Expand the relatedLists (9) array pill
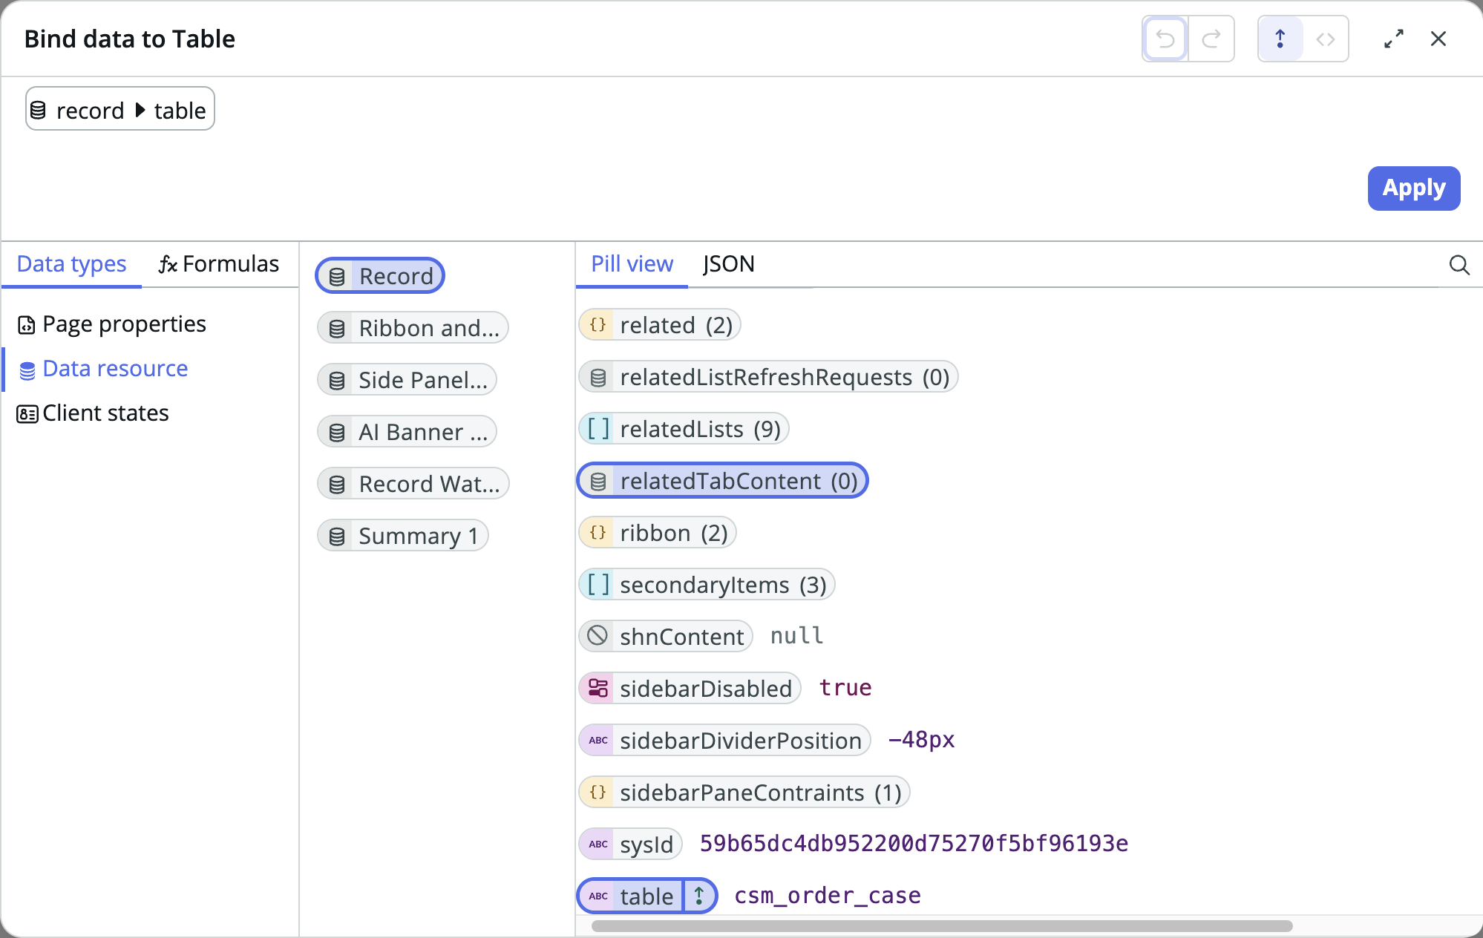The width and height of the screenshot is (1483, 938). [684, 429]
